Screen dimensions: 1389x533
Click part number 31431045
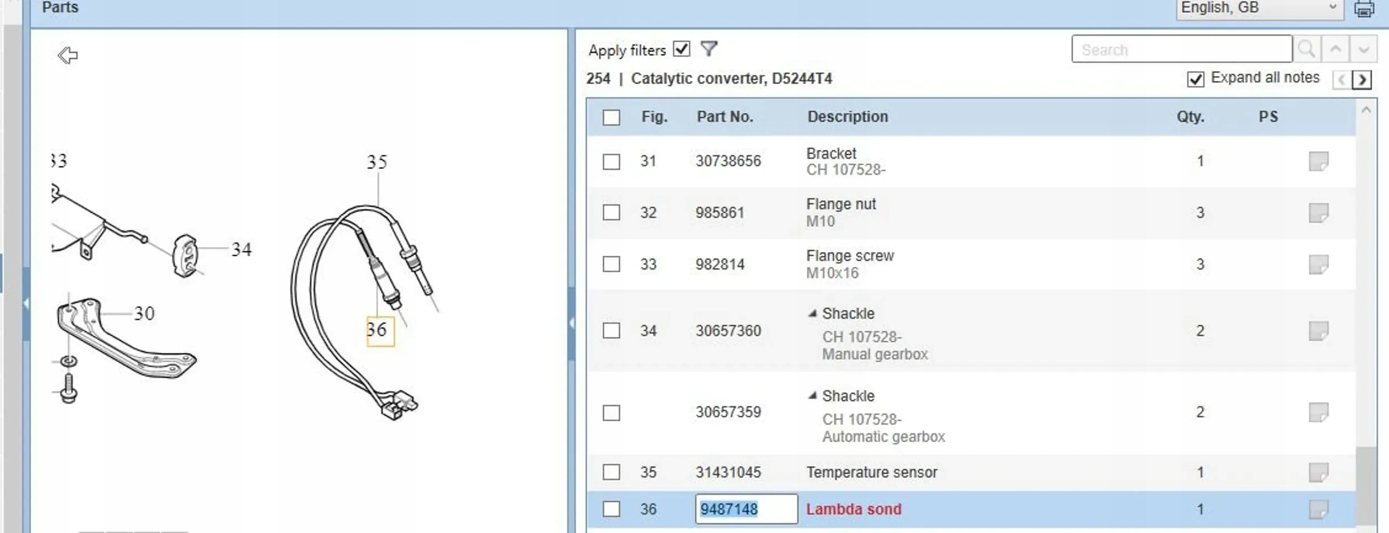(x=728, y=472)
